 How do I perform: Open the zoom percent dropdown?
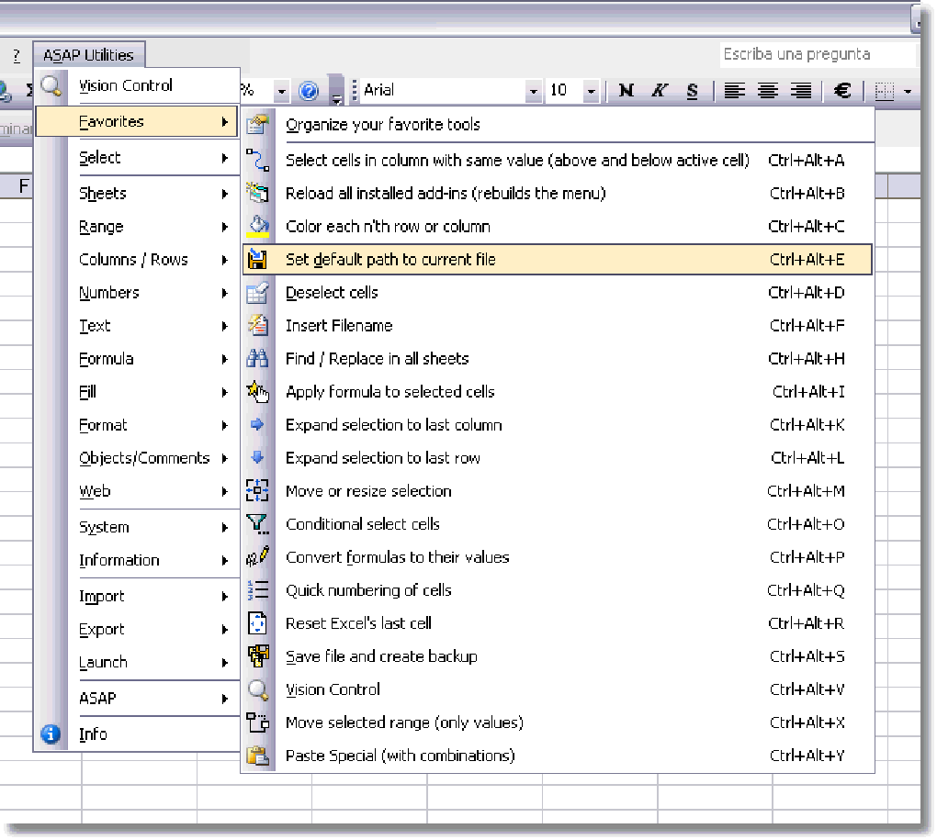(281, 91)
